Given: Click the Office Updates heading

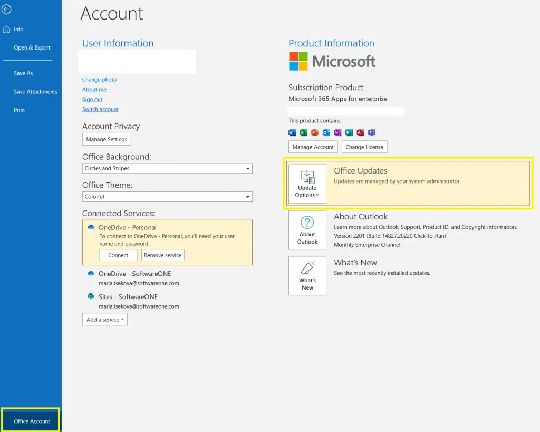Looking at the screenshot, I should coord(361,171).
